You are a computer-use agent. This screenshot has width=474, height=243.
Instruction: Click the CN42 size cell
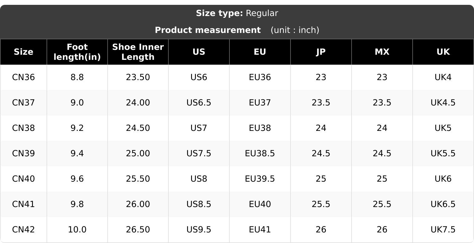(x=23, y=230)
